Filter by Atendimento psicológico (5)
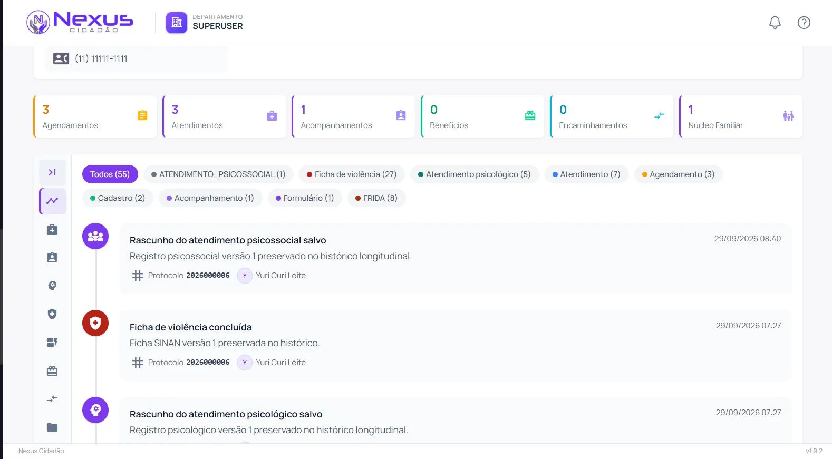The image size is (832, 459). 475,174
